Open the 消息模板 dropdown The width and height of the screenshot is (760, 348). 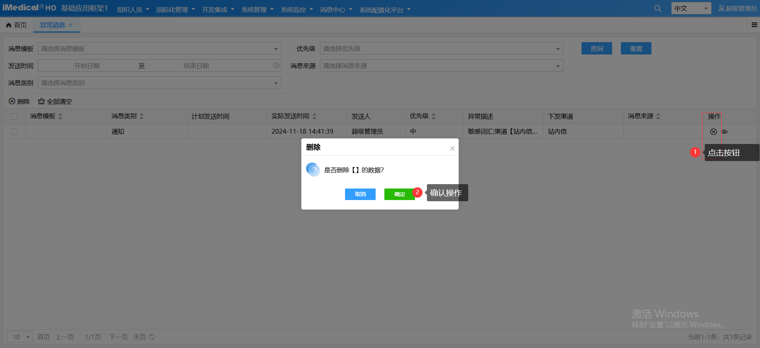159,49
